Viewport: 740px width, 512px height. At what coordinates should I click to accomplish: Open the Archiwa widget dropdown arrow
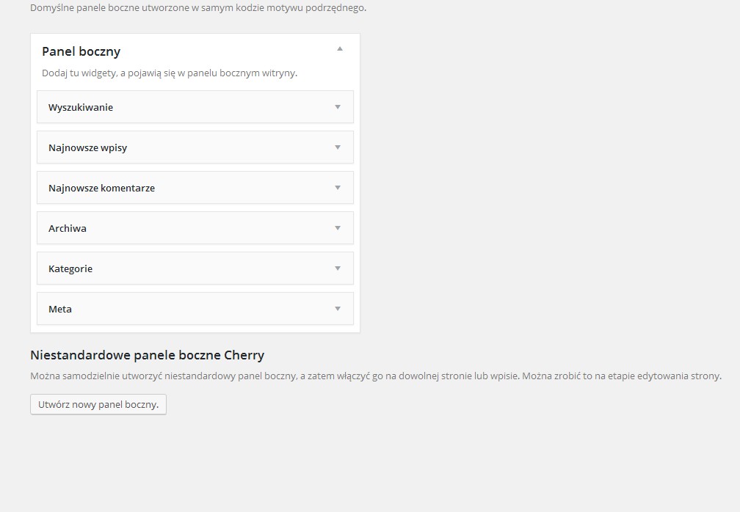[338, 228]
